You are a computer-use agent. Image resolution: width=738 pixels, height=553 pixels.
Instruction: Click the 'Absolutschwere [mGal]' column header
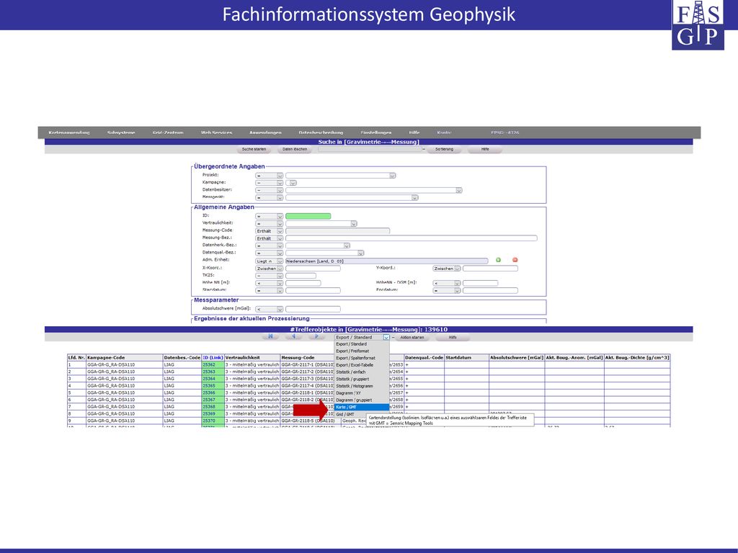[517, 357]
